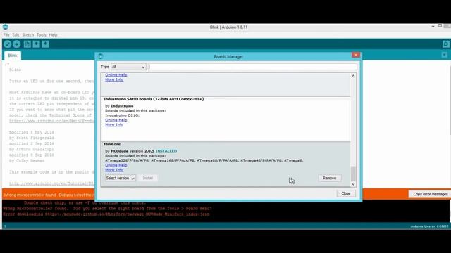This screenshot has width=451, height=253.
Task: Click the Industruino D21G board text
Action: [122, 115]
